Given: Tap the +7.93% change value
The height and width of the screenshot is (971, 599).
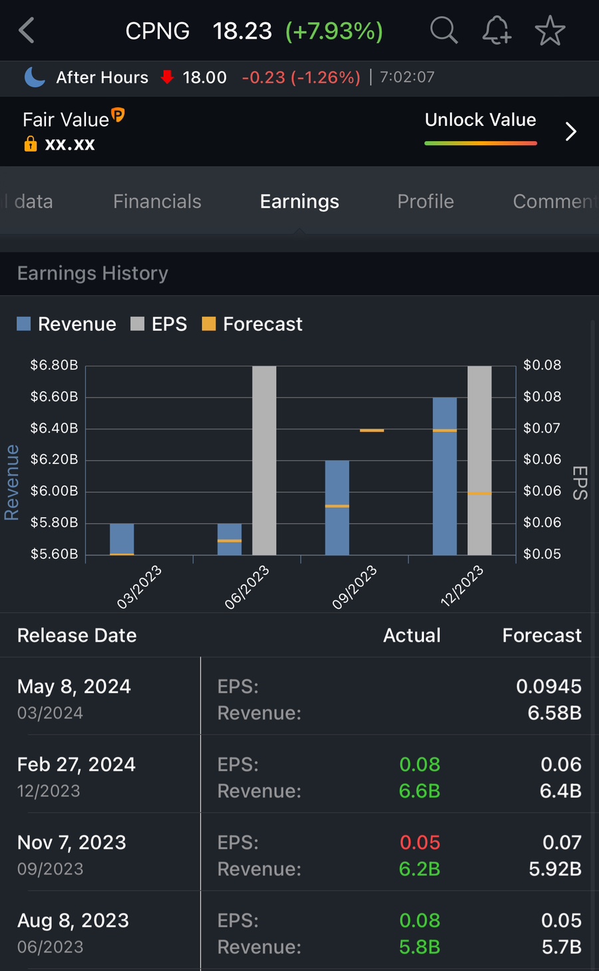Looking at the screenshot, I should tap(334, 31).
